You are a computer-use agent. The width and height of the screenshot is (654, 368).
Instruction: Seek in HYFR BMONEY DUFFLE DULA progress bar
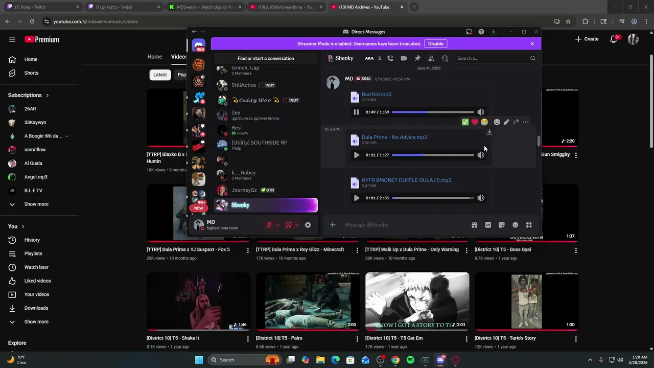433,198
